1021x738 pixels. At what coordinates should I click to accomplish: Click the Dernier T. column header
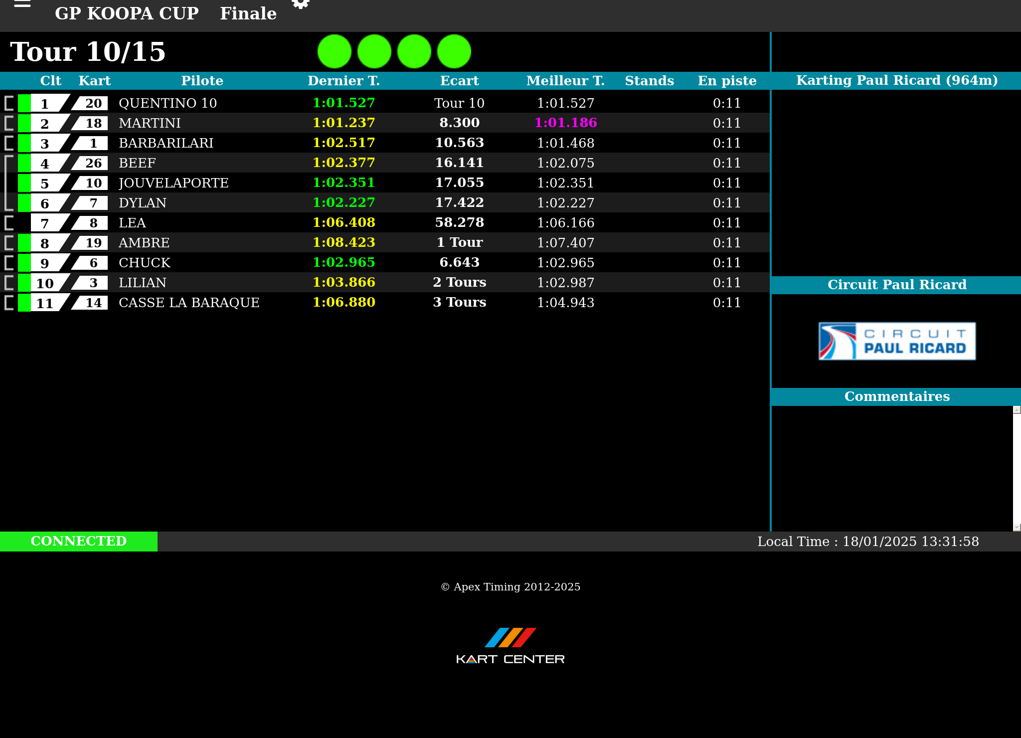(x=343, y=81)
